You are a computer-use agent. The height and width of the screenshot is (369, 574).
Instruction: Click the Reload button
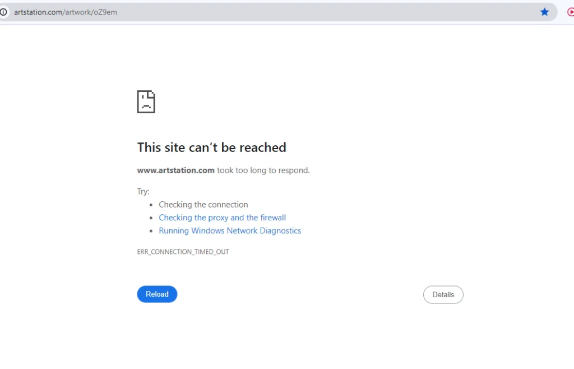(157, 294)
